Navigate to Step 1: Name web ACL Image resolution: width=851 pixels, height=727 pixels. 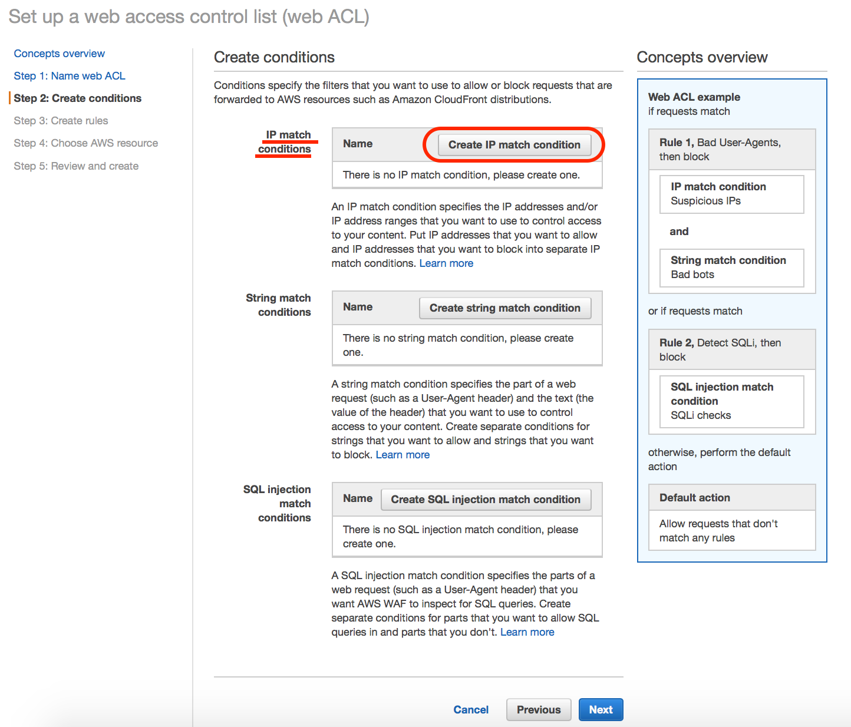click(x=69, y=75)
